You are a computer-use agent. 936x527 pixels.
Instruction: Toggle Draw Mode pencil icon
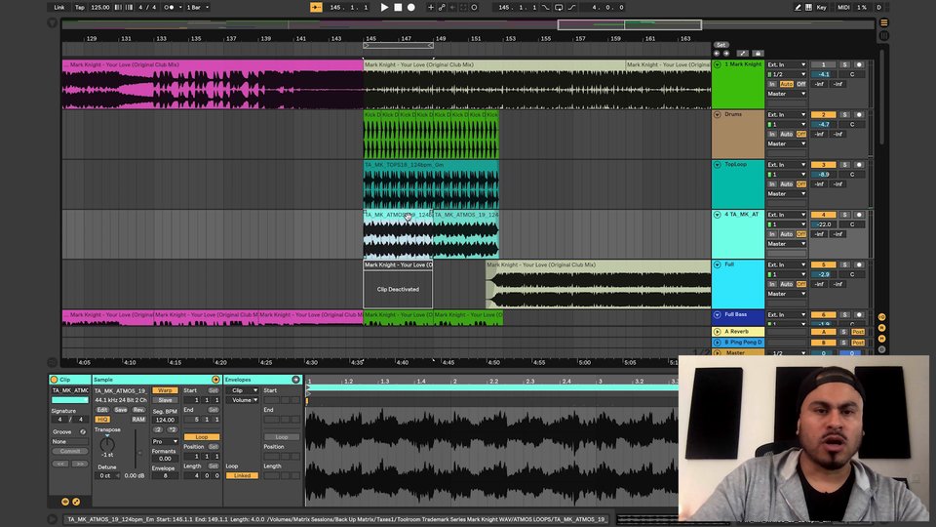tap(798, 7)
